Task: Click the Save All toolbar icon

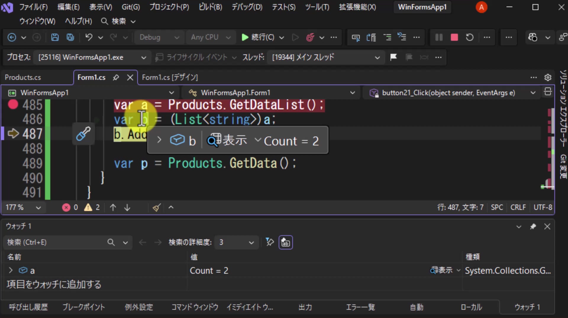Action: 70,37
